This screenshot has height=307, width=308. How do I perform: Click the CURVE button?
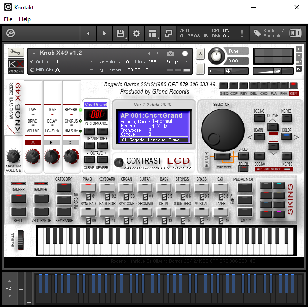pos(89,160)
